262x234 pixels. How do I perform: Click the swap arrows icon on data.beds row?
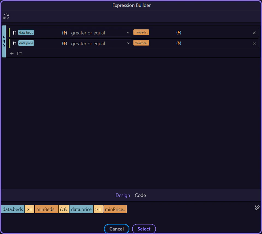click(x=14, y=32)
